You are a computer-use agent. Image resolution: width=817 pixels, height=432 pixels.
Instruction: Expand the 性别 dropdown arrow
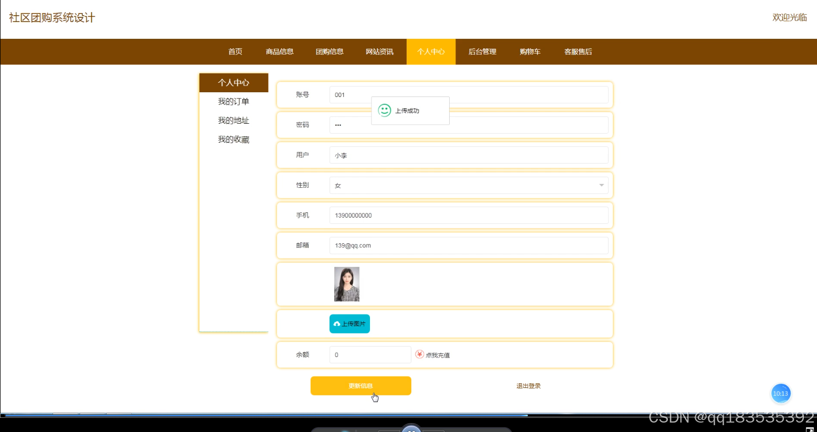[601, 185]
